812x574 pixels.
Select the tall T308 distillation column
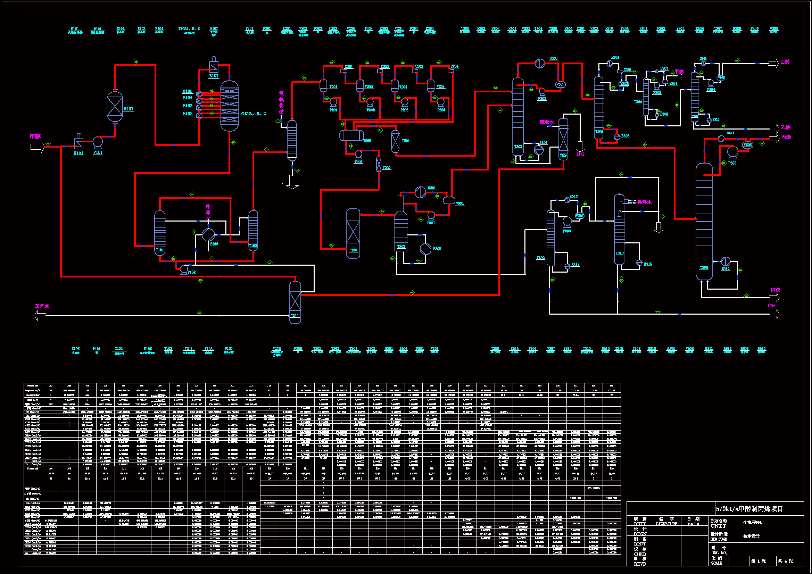704,221
